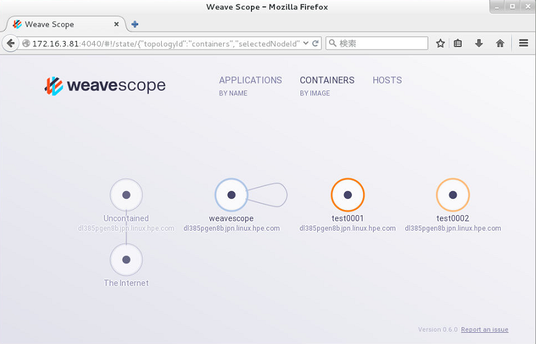The height and width of the screenshot is (344, 536).
Task: Select The Internet node circle
Action: coord(126,260)
